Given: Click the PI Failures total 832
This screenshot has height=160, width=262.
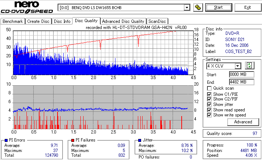Looking at the screenshot, I should click(x=122, y=155).
